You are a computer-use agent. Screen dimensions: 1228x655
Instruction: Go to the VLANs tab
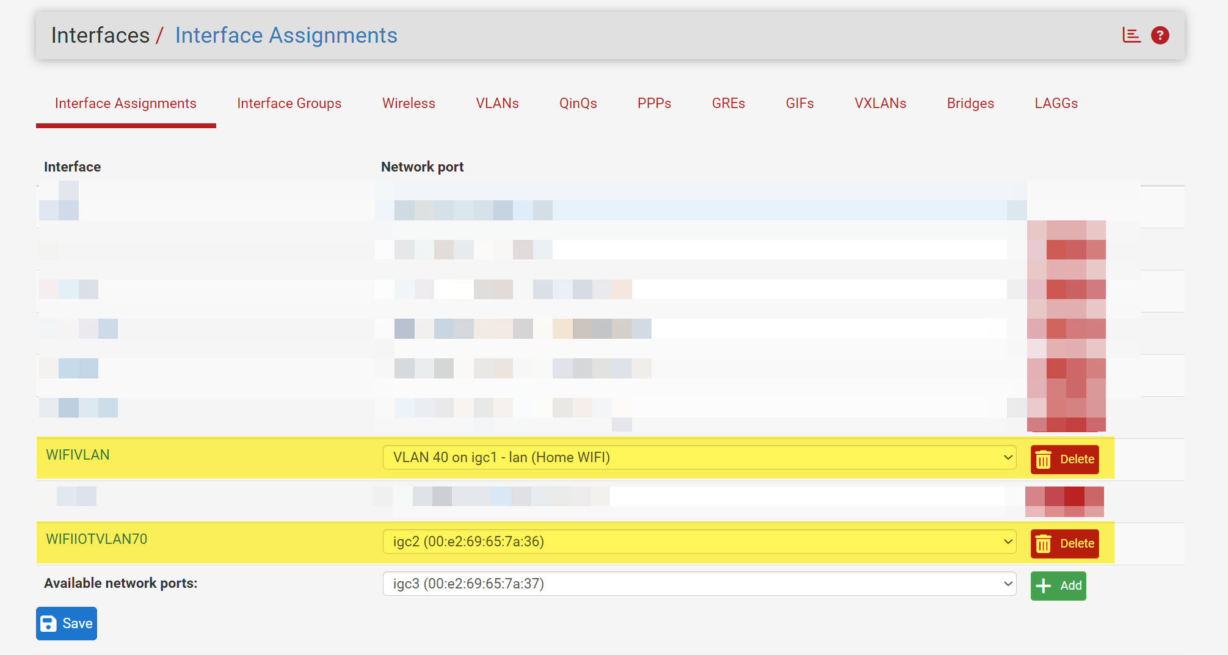497,103
